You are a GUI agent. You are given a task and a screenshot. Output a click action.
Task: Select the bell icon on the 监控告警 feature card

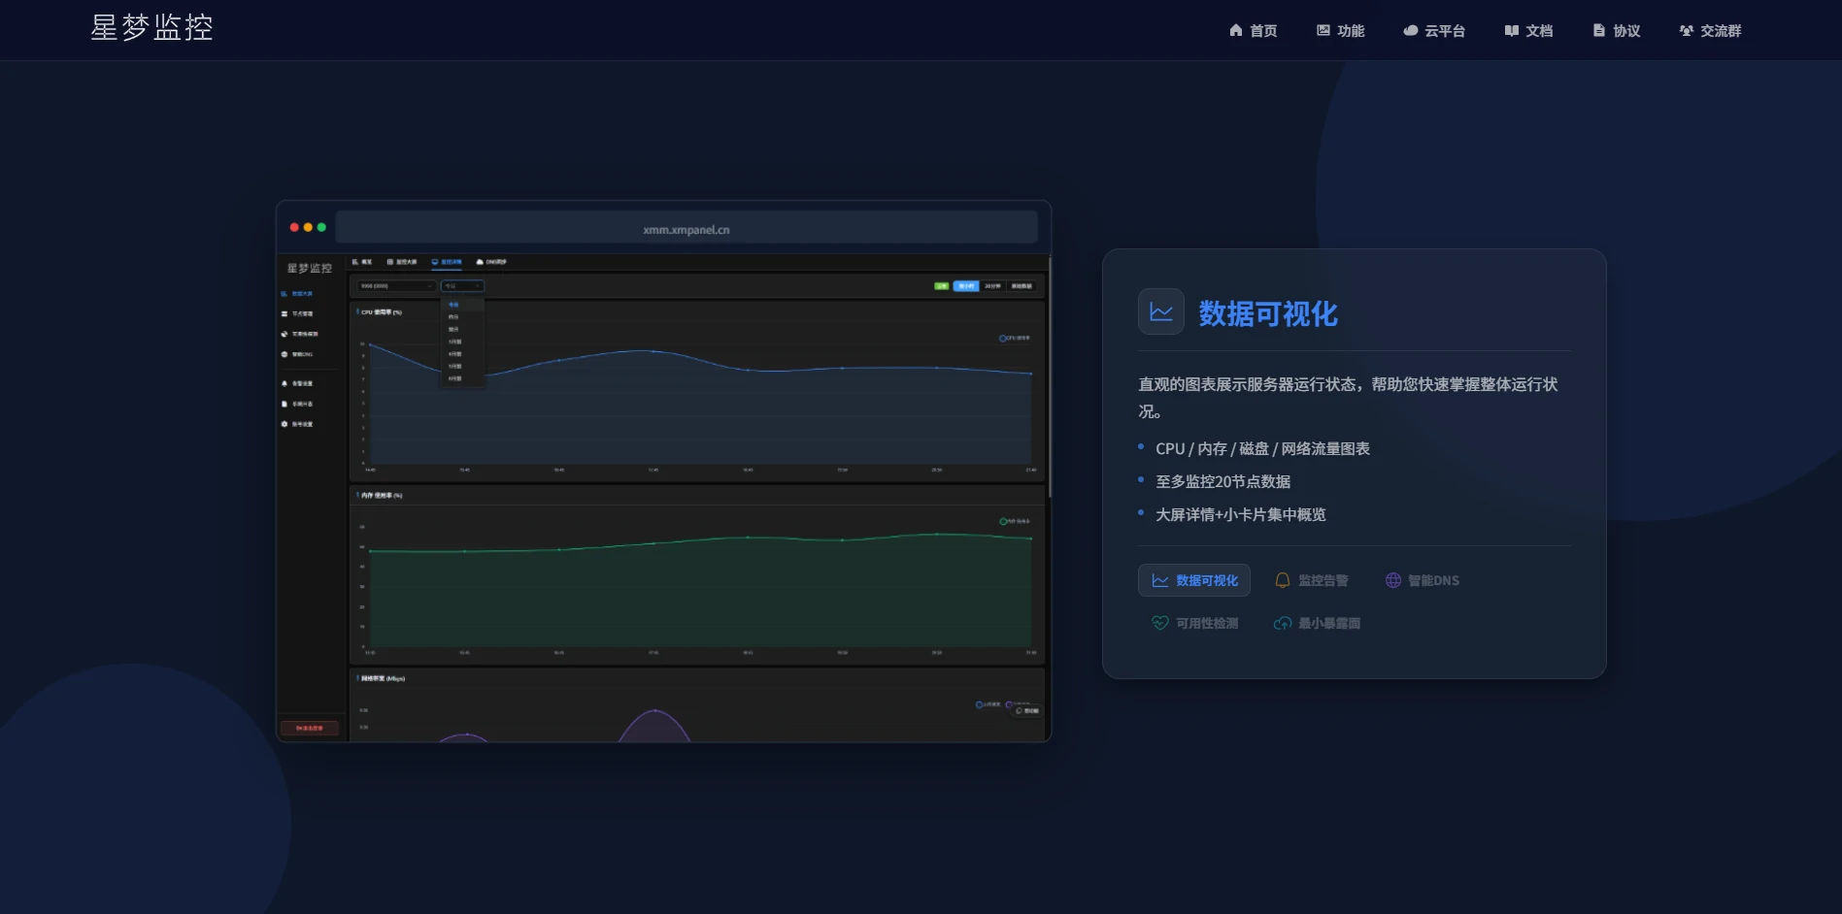pyautogui.click(x=1282, y=580)
